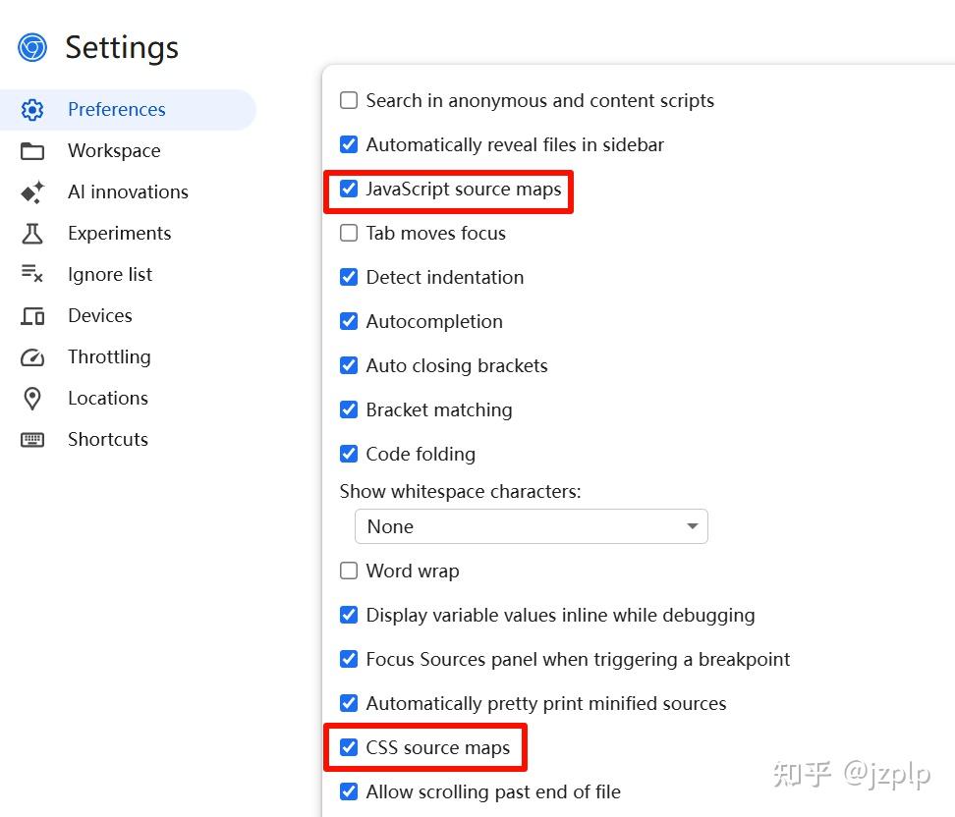
Task: Click the Devices icon in sidebar
Action: (32, 316)
